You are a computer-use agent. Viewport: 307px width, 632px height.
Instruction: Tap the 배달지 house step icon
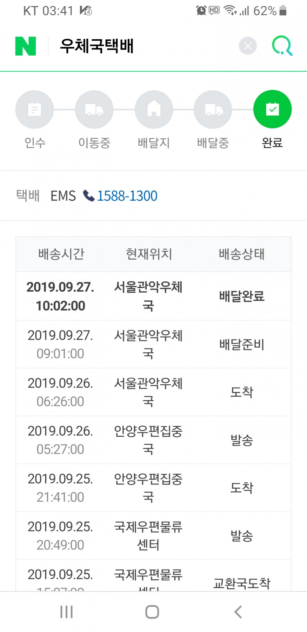tap(154, 110)
